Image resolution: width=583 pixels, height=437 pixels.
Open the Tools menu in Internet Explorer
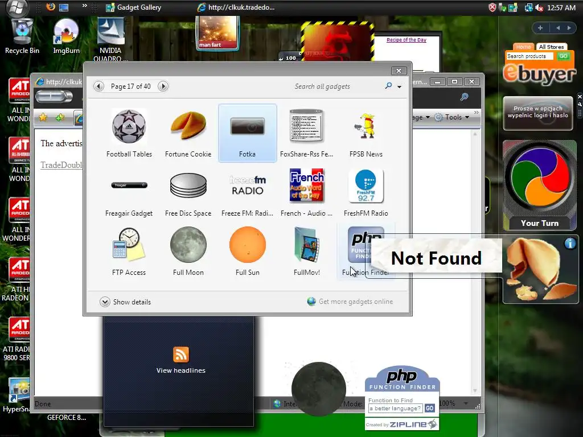pyautogui.click(x=453, y=117)
